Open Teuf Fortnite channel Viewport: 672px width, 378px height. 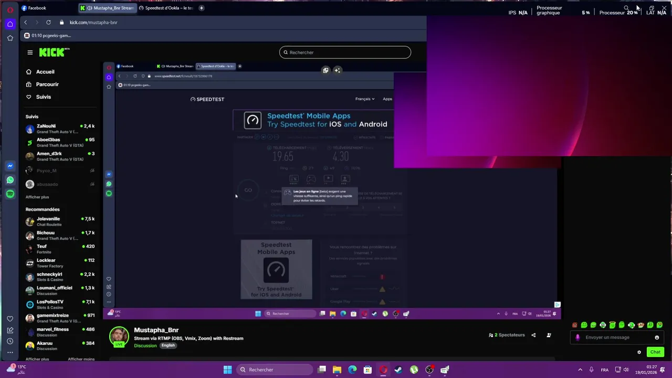pyautogui.click(x=60, y=249)
